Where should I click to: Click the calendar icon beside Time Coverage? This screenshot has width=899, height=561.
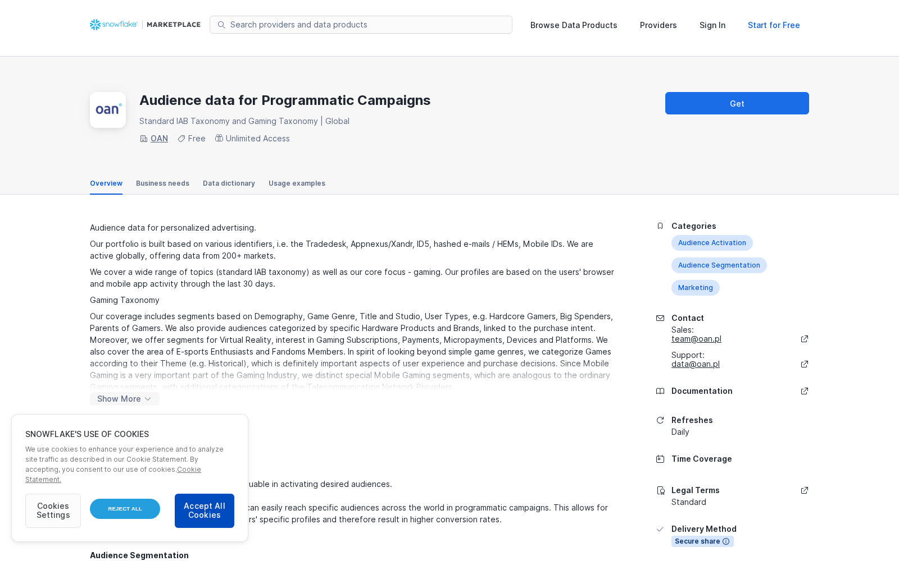660,459
